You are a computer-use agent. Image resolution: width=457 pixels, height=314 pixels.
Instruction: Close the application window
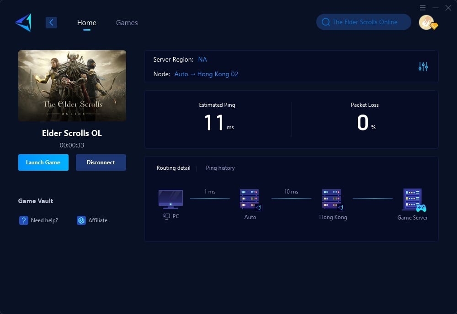(x=448, y=8)
